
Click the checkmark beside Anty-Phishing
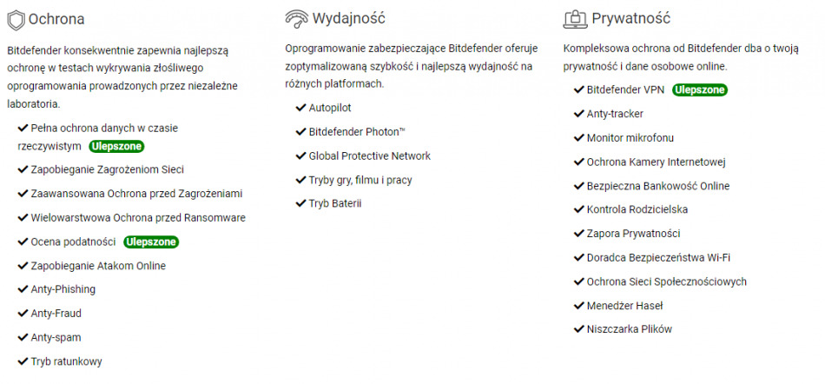click(23, 289)
